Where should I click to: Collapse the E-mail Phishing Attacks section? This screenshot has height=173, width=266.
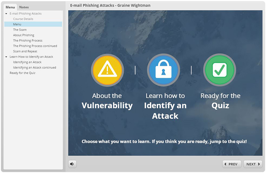(x=6, y=13)
